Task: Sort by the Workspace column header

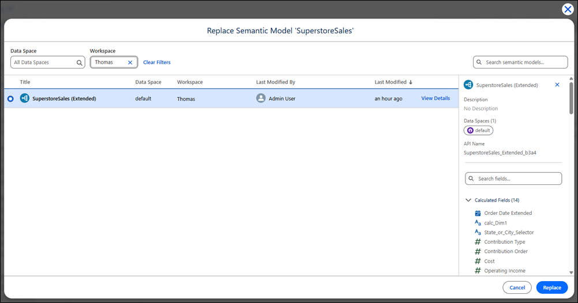Action: pos(190,82)
